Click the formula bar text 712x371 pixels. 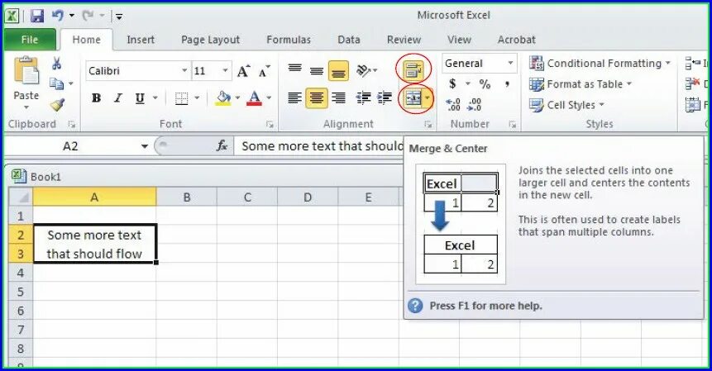[x=322, y=146]
